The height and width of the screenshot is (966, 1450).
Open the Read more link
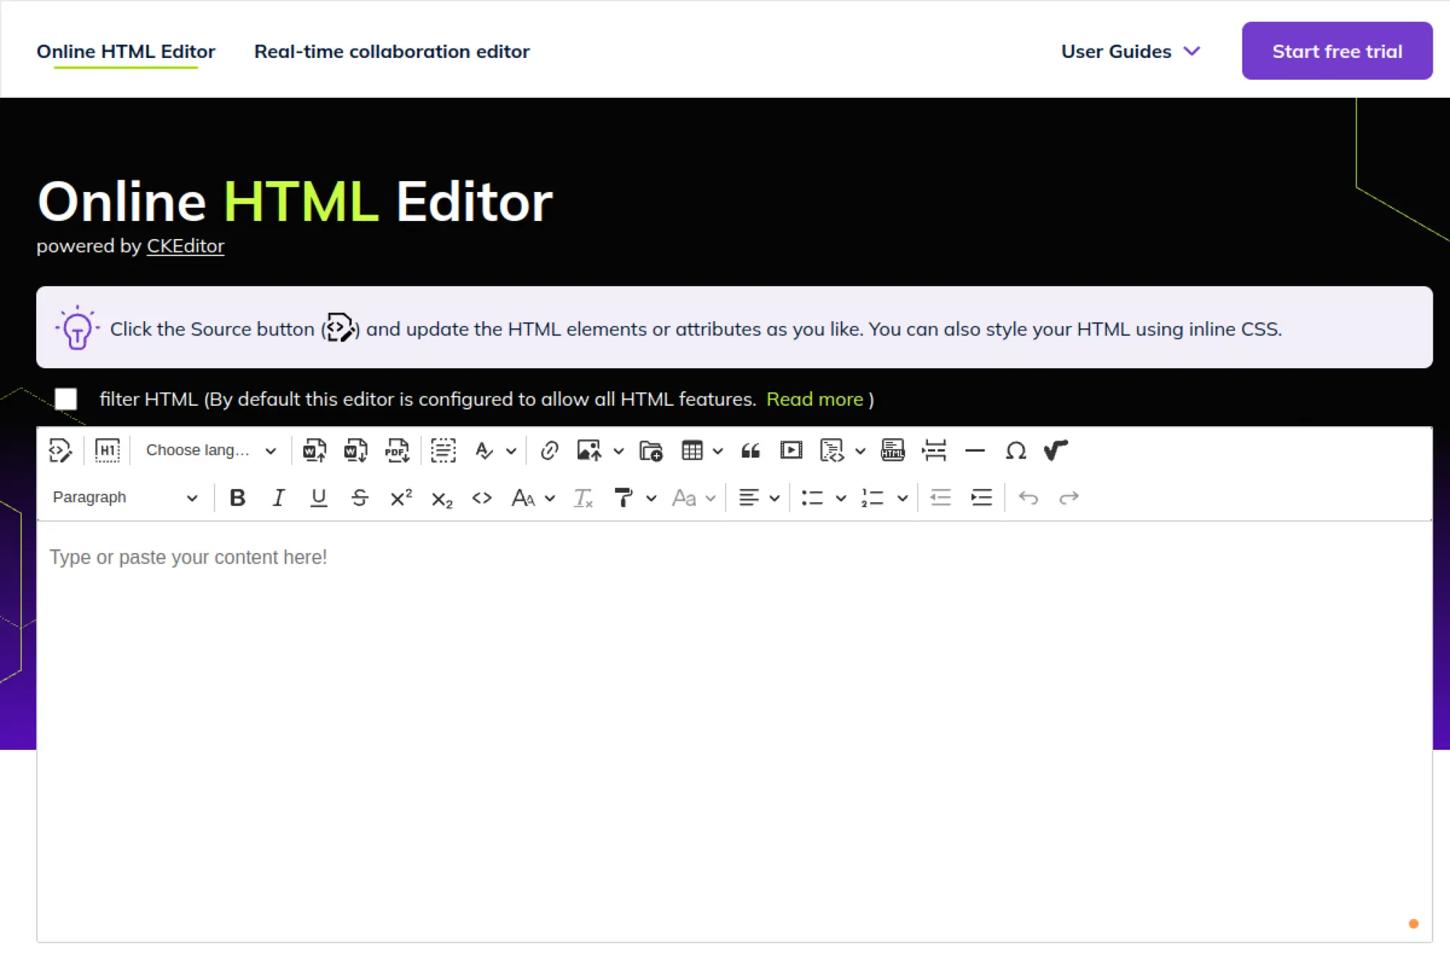click(x=815, y=399)
